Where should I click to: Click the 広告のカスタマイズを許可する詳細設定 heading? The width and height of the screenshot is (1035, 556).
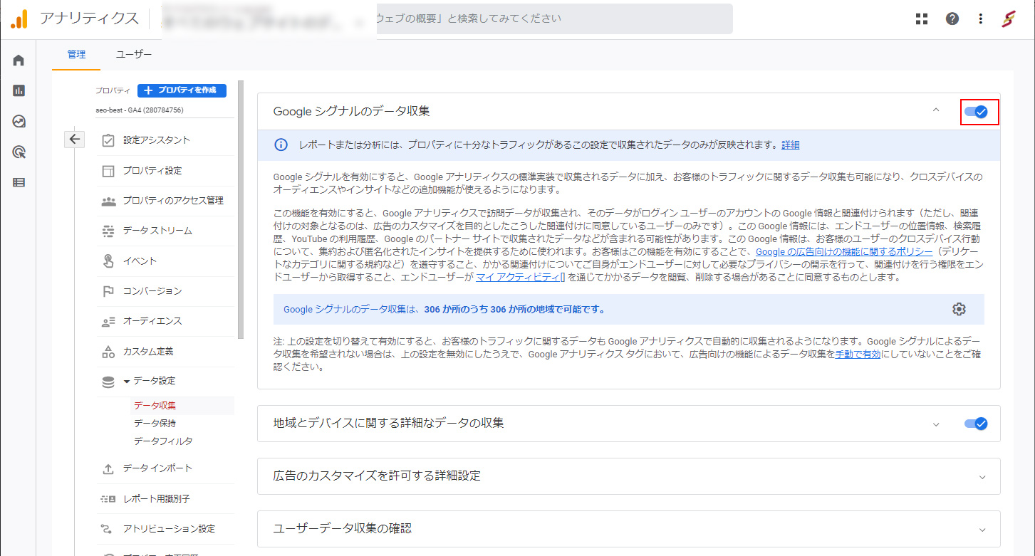coord(377,476)
